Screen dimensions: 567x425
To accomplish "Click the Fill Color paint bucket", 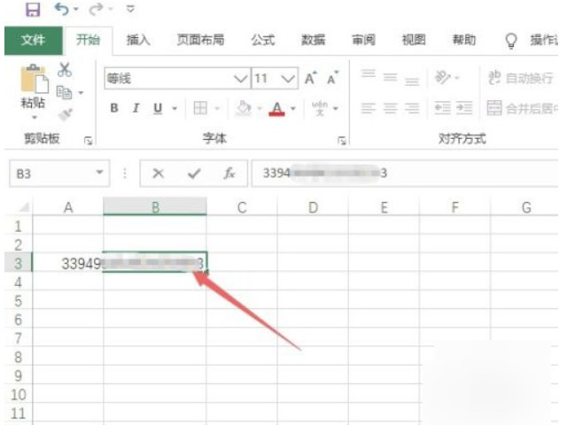I will (244, 108).
